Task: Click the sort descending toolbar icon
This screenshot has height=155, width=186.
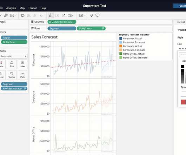Action: (35, 15)
